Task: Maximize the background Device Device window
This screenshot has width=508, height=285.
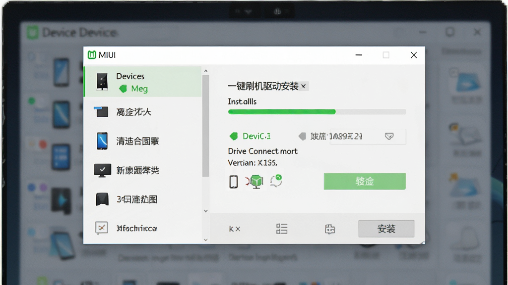Action: (x=450, y=32)
